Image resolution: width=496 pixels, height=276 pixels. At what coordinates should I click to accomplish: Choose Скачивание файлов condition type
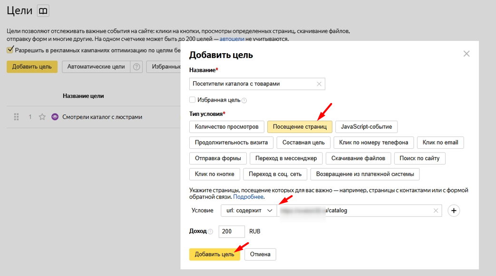tap(358, 158)
